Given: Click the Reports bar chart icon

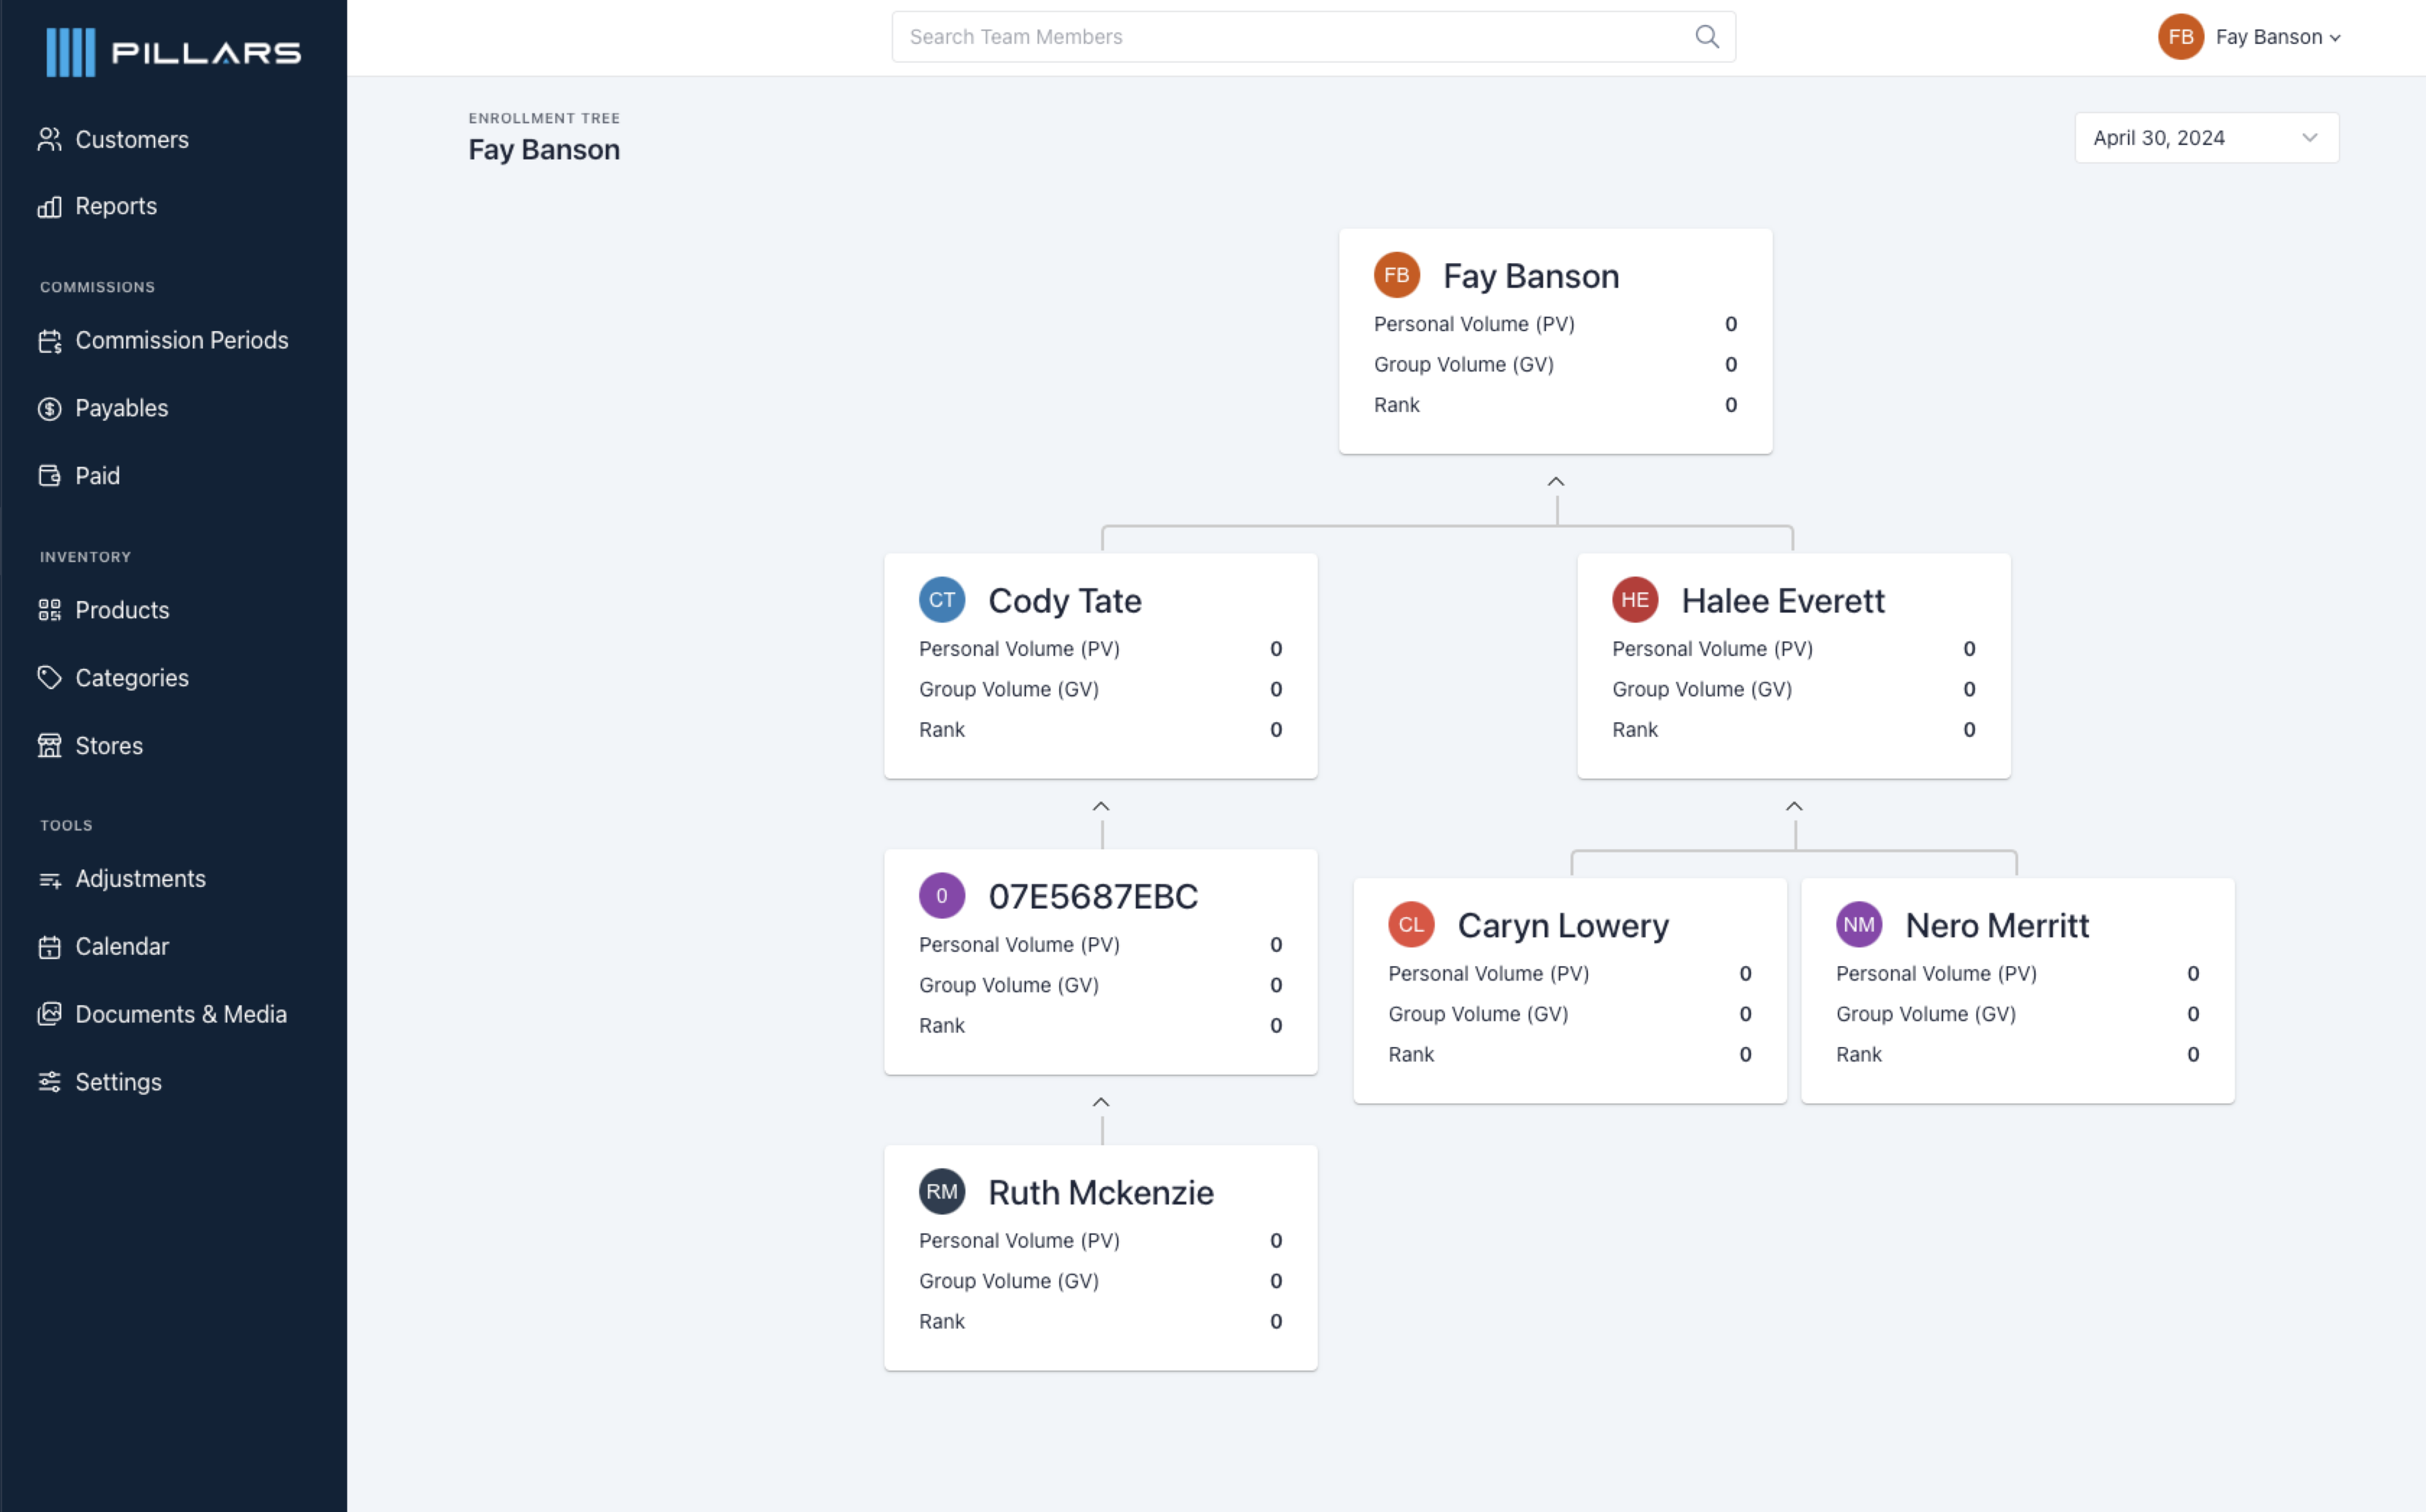Looking at the screenshot, I should (x=49, y=206).
